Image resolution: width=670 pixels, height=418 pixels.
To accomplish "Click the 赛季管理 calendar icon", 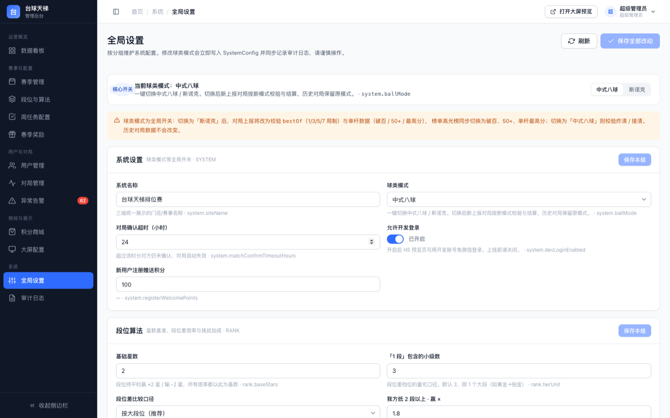I will (x=12, y=82).
